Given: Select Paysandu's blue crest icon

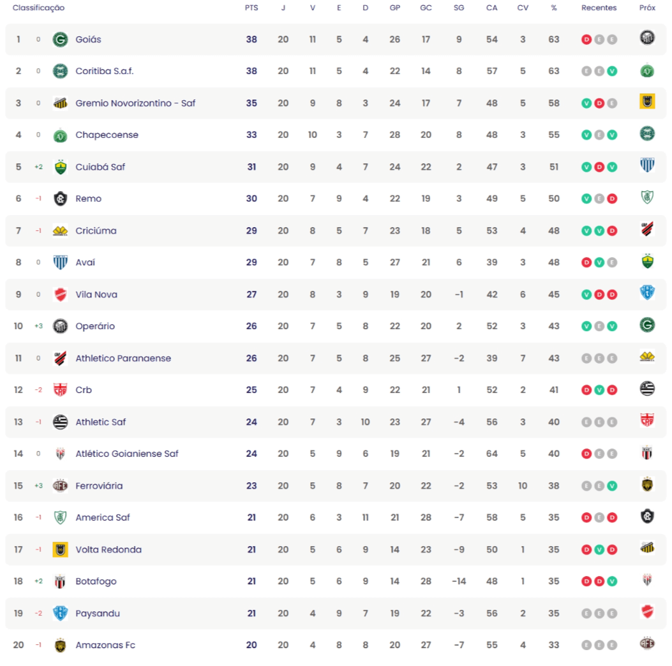Looking at the screenshot, I should [x=60, y=613].
